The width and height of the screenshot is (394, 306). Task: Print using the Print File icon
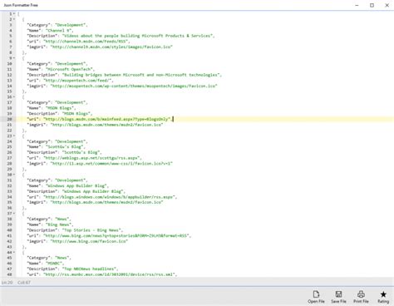pyautogui.click(x=361, y=297)
